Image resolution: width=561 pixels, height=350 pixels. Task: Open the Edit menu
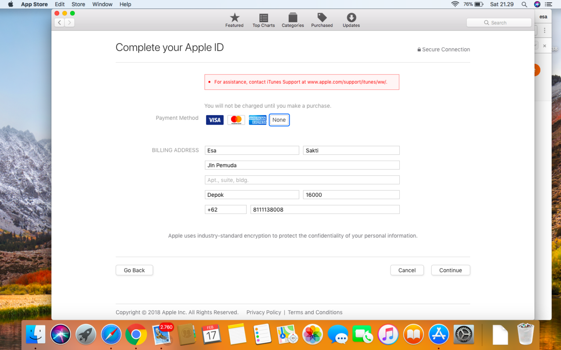(x=60, y=4)
